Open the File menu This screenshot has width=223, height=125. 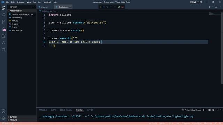8,2
